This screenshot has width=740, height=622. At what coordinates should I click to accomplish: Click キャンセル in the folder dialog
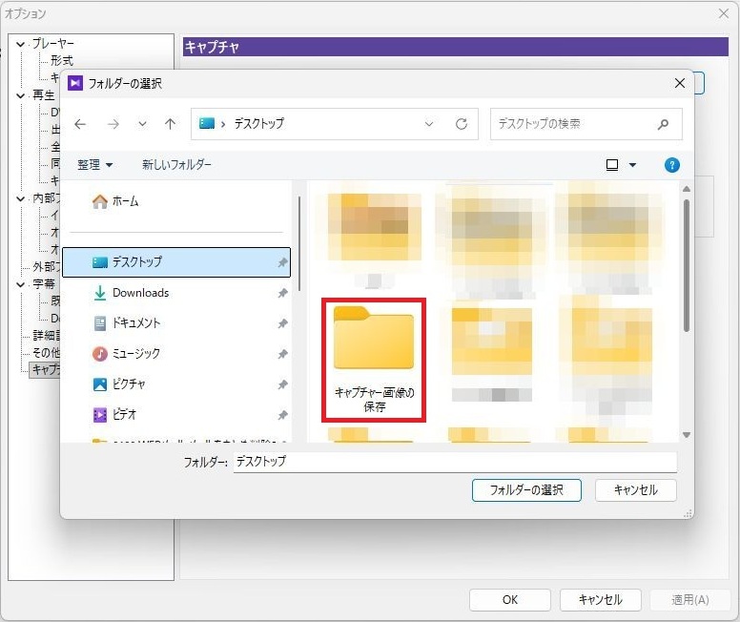(x=635, y=490)
